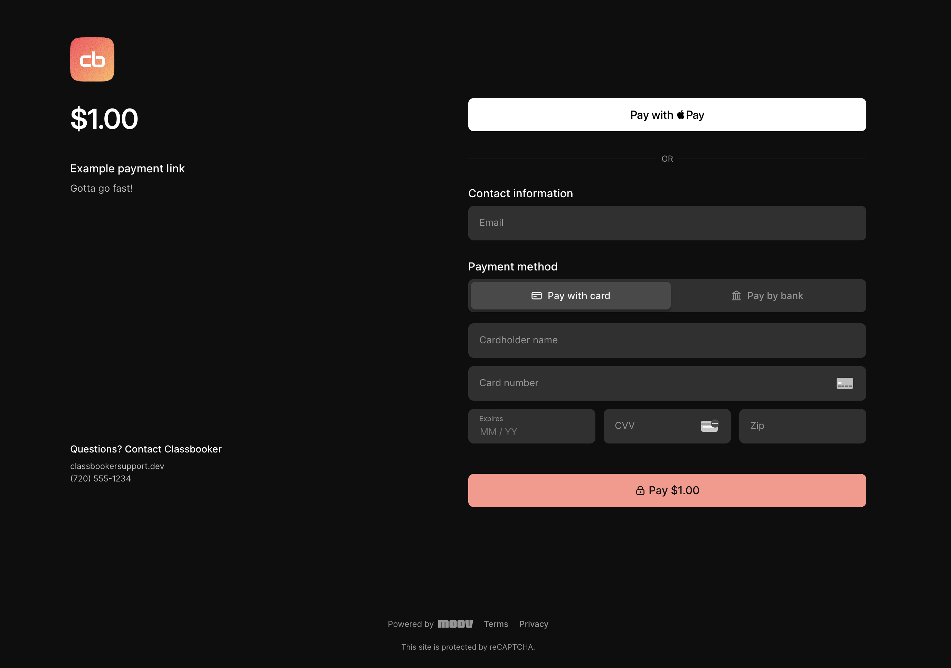Click the Classbooker app logo
The height and width of the screenshot is (668, 951).
(92, 59)
